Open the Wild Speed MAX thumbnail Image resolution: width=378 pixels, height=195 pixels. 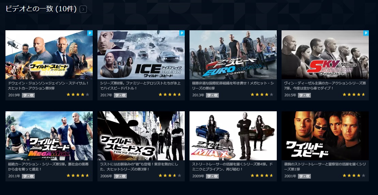coord(233,136)
